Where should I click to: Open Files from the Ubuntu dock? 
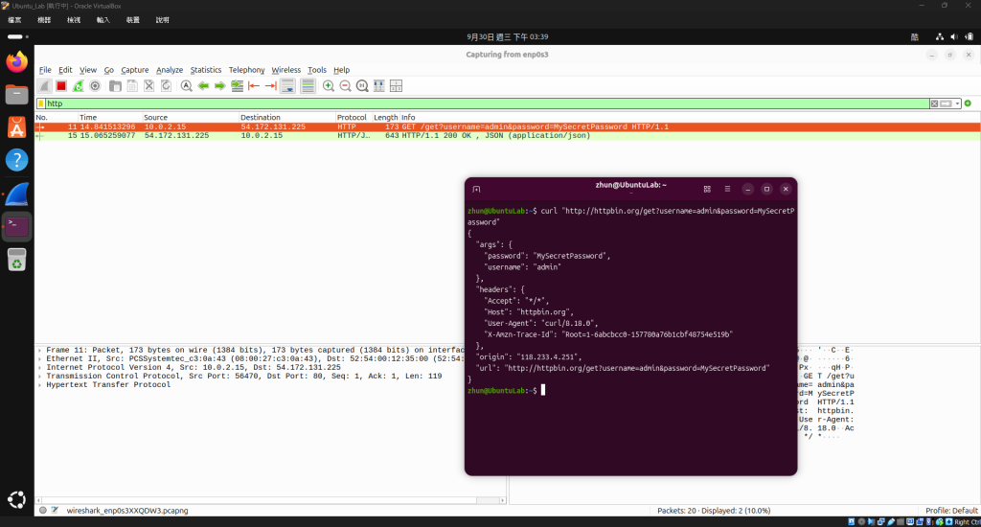point(17,95)
